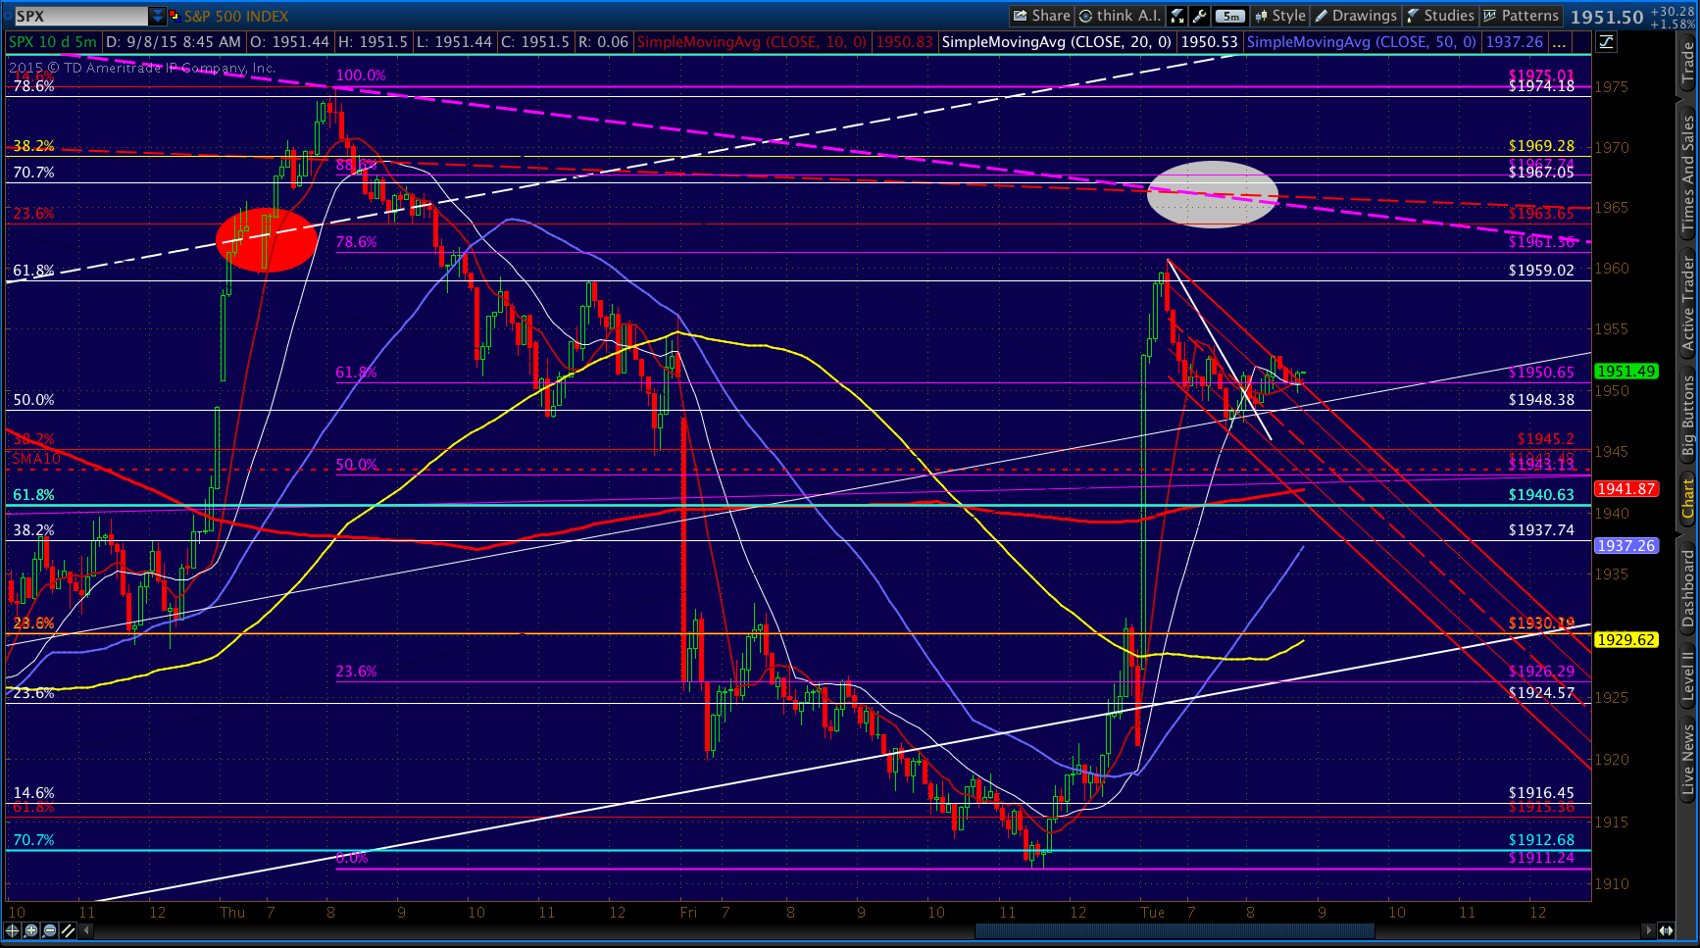Open chart settings wrench icon
1700x948 pixels.
(x=1200, y=16)
